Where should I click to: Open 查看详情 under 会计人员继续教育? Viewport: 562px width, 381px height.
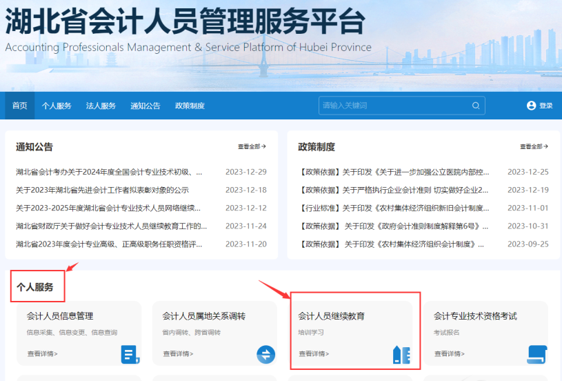pos(314,354)
